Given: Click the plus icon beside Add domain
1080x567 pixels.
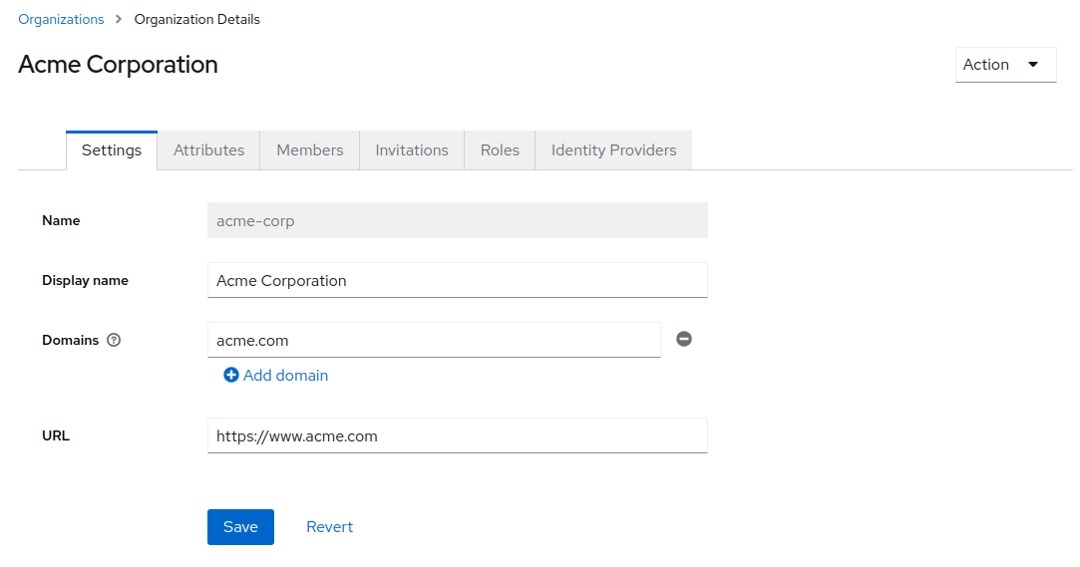Looking at the screenshot, I should (231, 376).
